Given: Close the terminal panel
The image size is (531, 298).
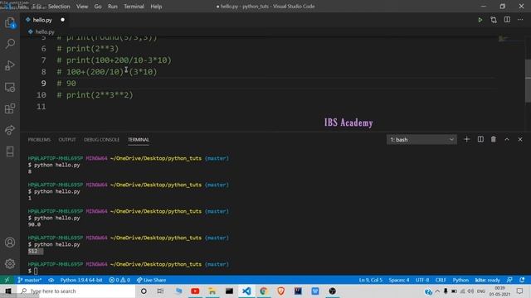Looking at the screenshot, I should 520,139.
